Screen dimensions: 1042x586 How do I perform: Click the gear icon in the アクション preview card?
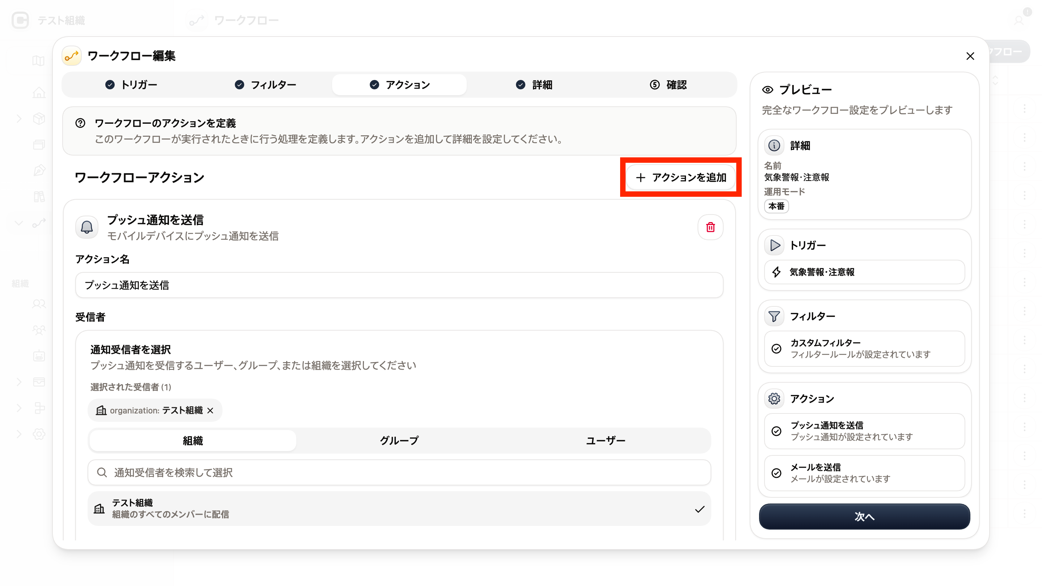tap(774, 399)
